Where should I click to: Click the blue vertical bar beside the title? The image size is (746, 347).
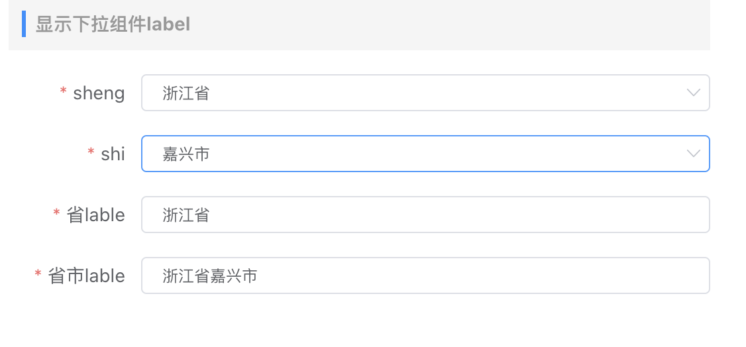24,24
